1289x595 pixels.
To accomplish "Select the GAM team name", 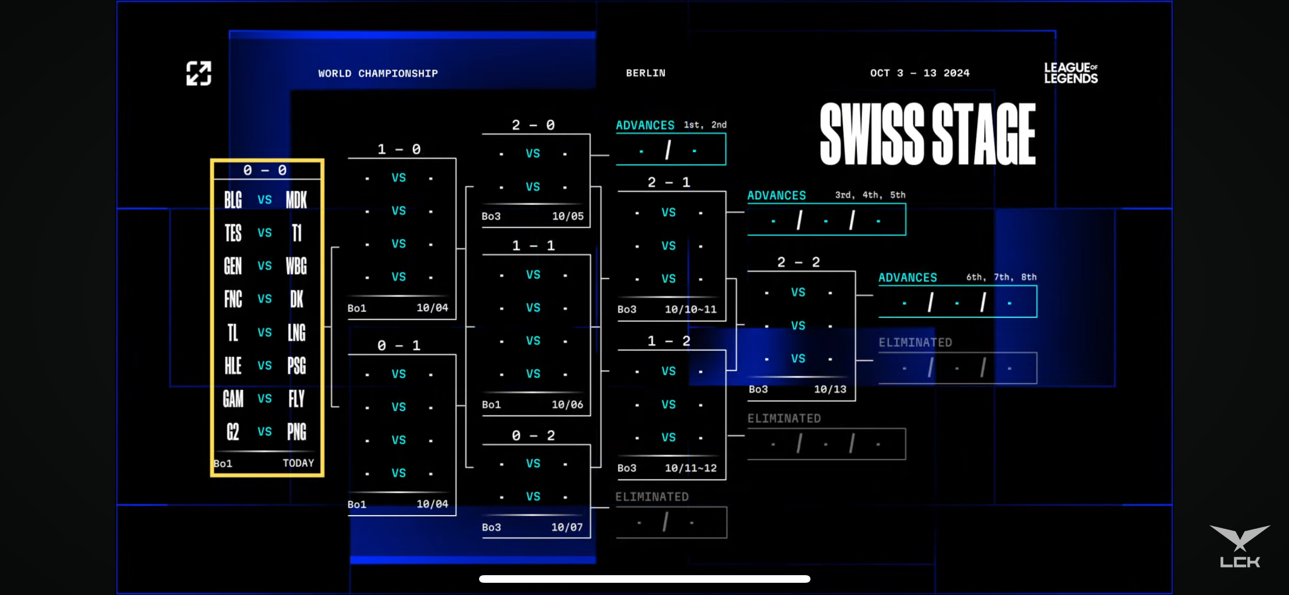I will pos(233,399).
